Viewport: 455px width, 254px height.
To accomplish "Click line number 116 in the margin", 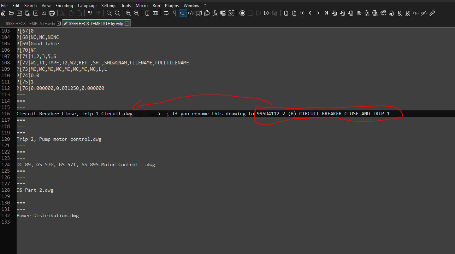I will pos(6,113).
